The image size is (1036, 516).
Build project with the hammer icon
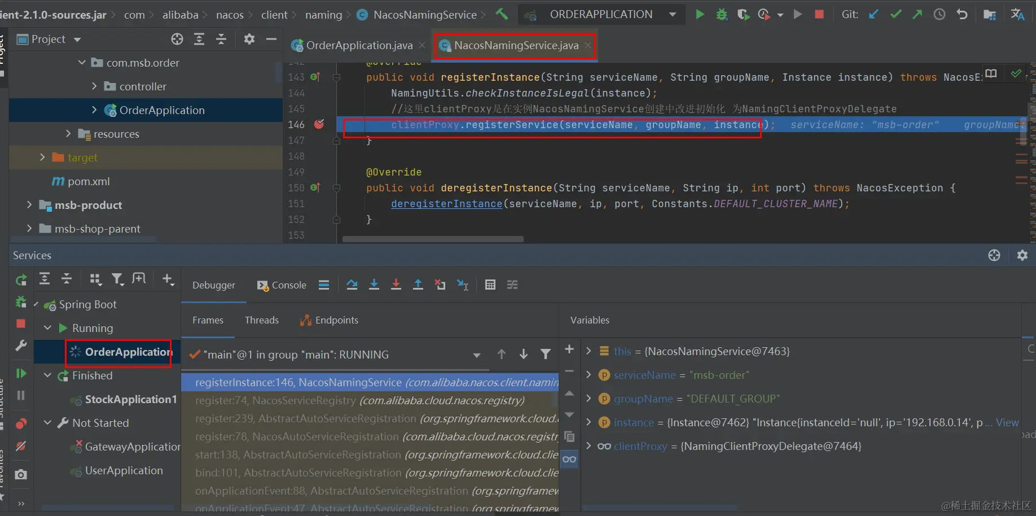click(502, 14)
